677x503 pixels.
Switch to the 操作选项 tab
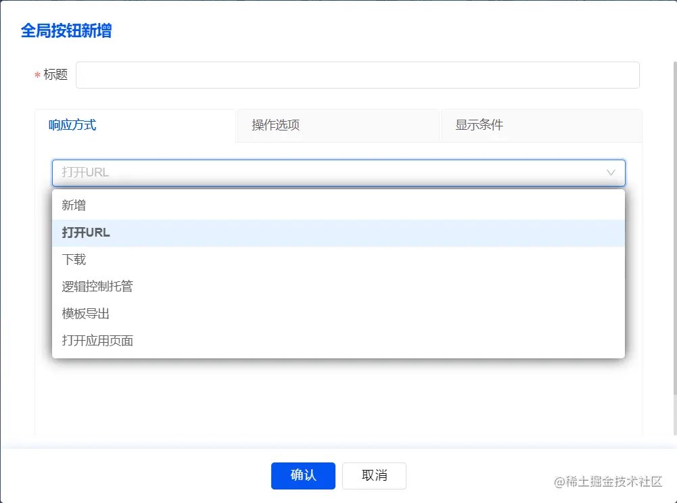[338, 126]
